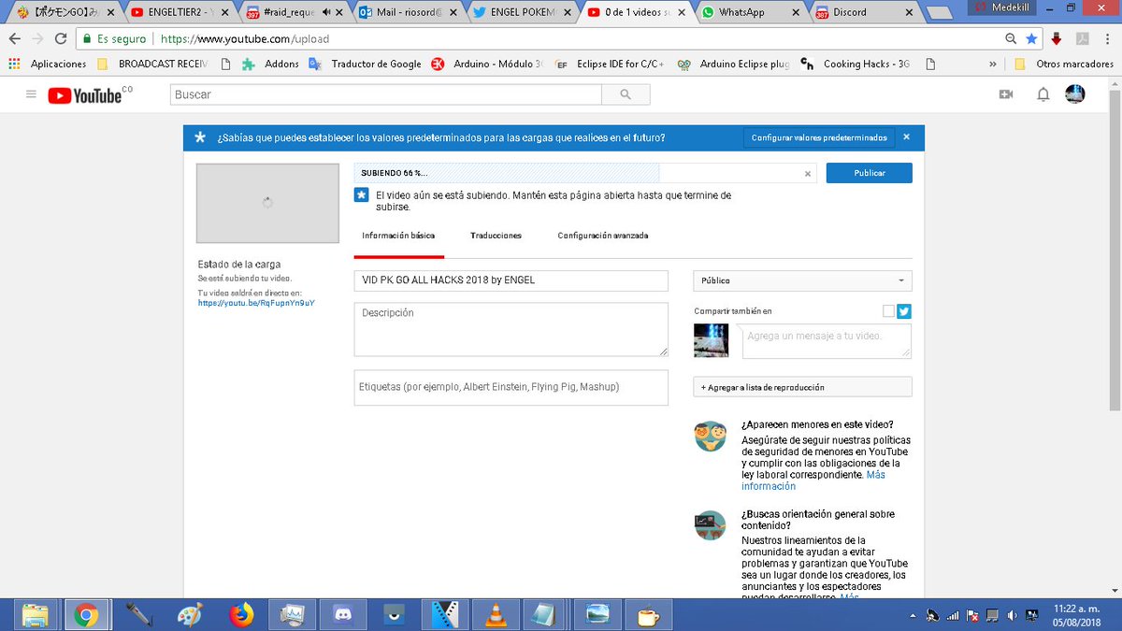Switch to the WhatsApp tab
The height and width of the screenshot is (631, 1122).
[x=748, y=12]
